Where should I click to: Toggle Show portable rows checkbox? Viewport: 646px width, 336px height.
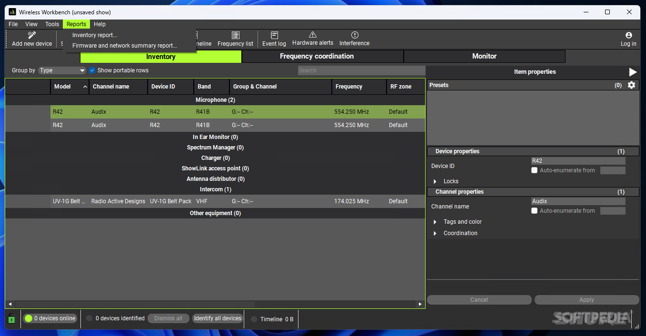click(x=92, y=70)
